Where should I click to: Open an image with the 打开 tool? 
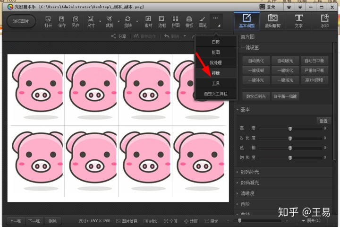coord(48,22)
